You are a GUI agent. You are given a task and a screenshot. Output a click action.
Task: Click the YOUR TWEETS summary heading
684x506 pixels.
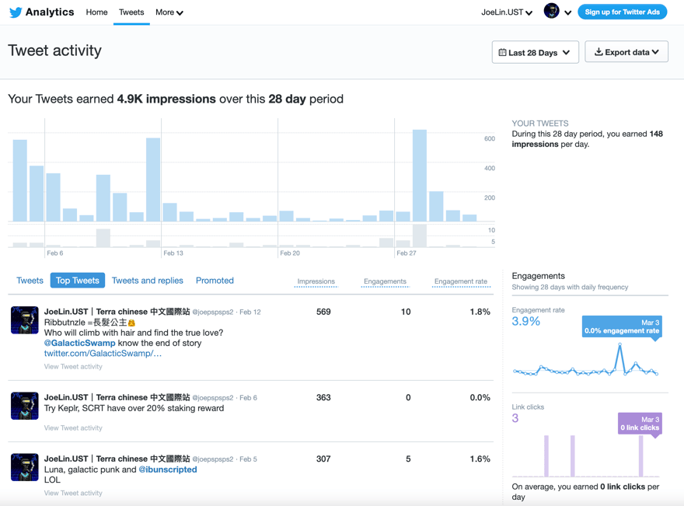(540, 124)
